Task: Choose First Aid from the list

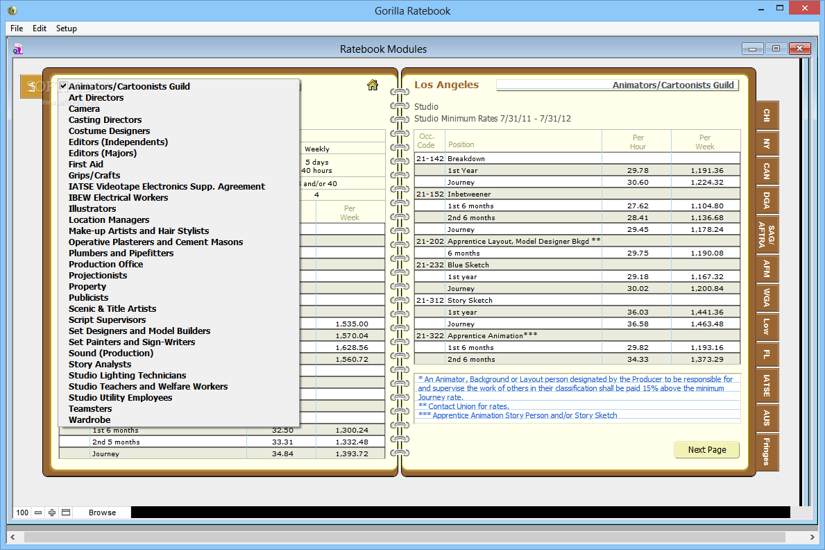Action: point(179,165)
